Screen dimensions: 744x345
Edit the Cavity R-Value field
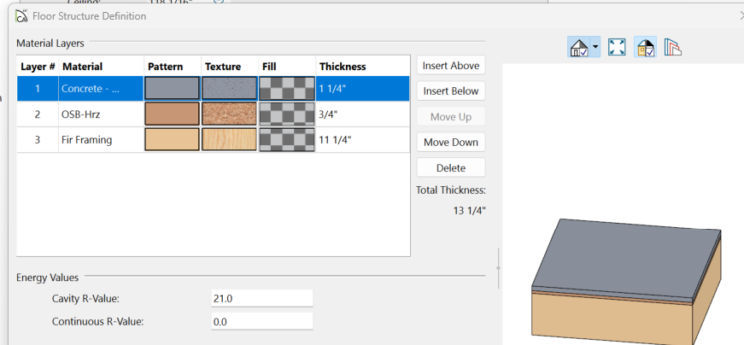261,298
